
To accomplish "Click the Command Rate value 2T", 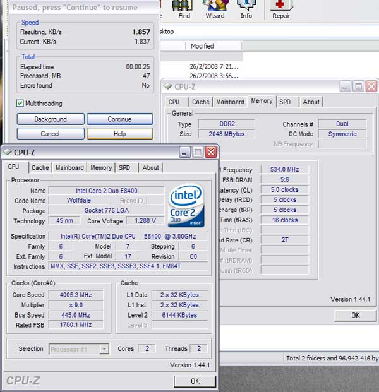I will (285, 240).
